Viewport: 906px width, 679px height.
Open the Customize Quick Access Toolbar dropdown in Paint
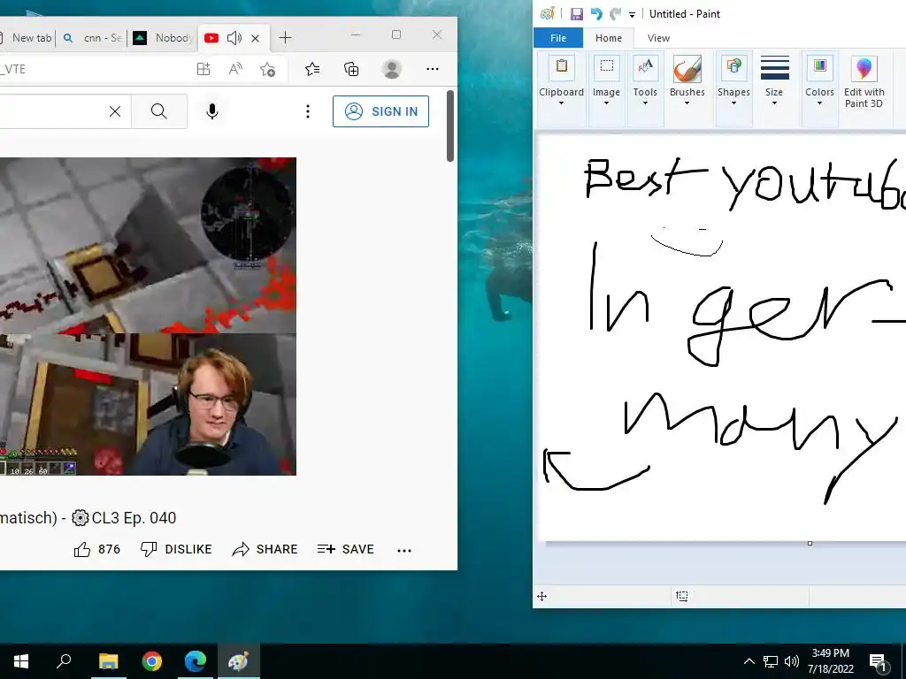[632, 14]
